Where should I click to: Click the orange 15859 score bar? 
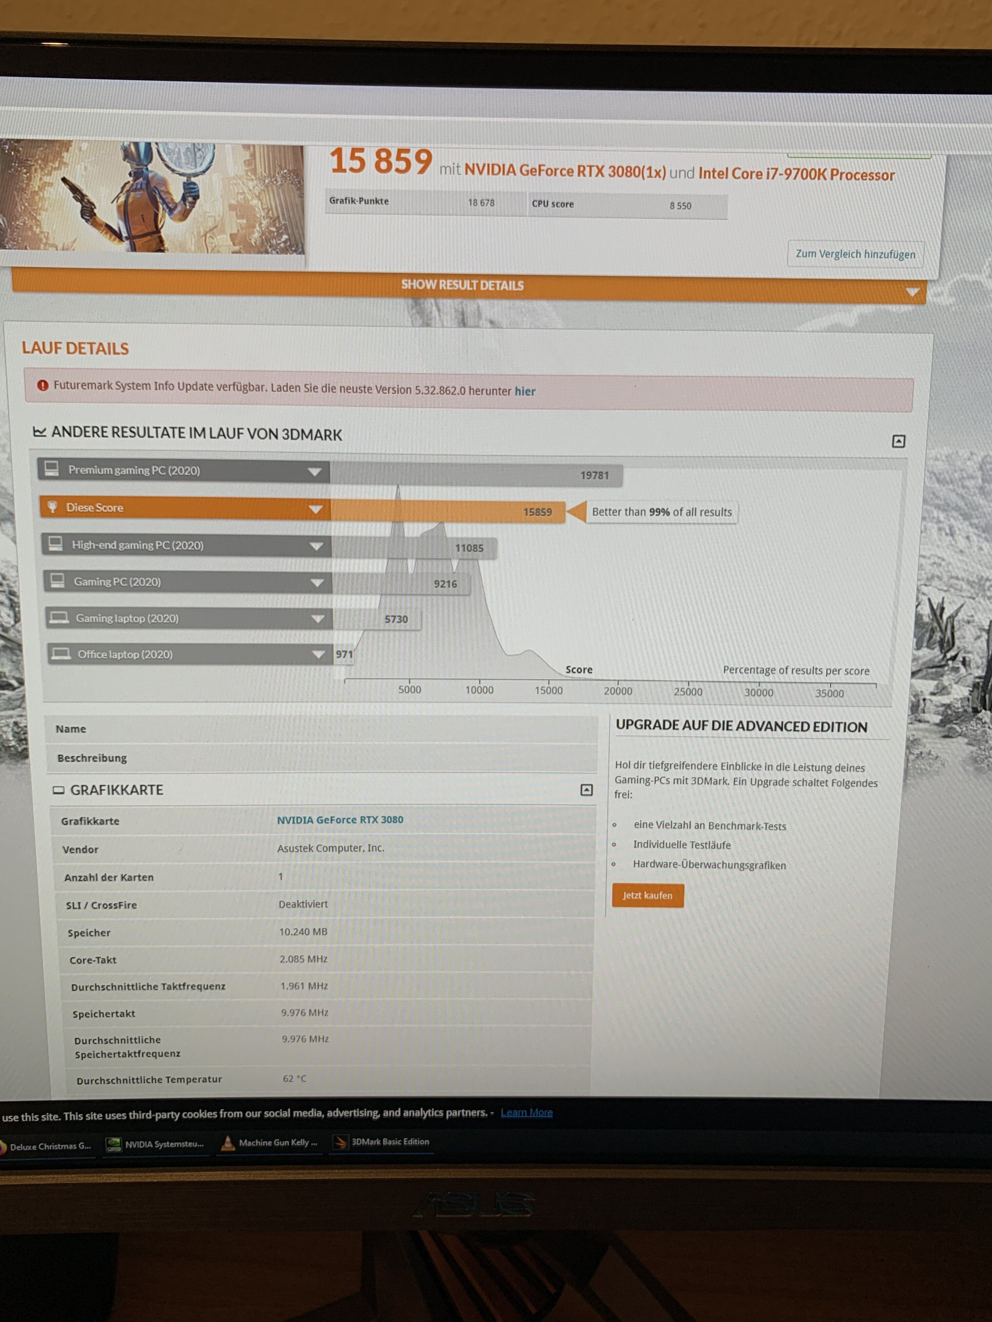(x=448, y=511)
